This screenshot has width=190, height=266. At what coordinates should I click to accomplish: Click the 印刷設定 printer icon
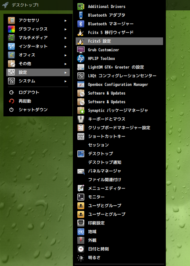pyautogui.click(x=81, y=223)
